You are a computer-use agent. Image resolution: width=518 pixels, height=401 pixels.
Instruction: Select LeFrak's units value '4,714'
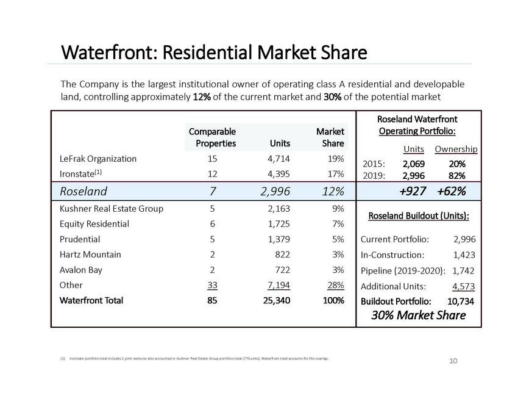pyautogui.click(x=279, y=159)
